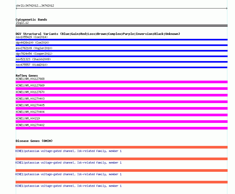Open the fourth KCNE1 potassium channel OMIM link
This screenshot has width=235, height=194.
[x=68, y=186]
